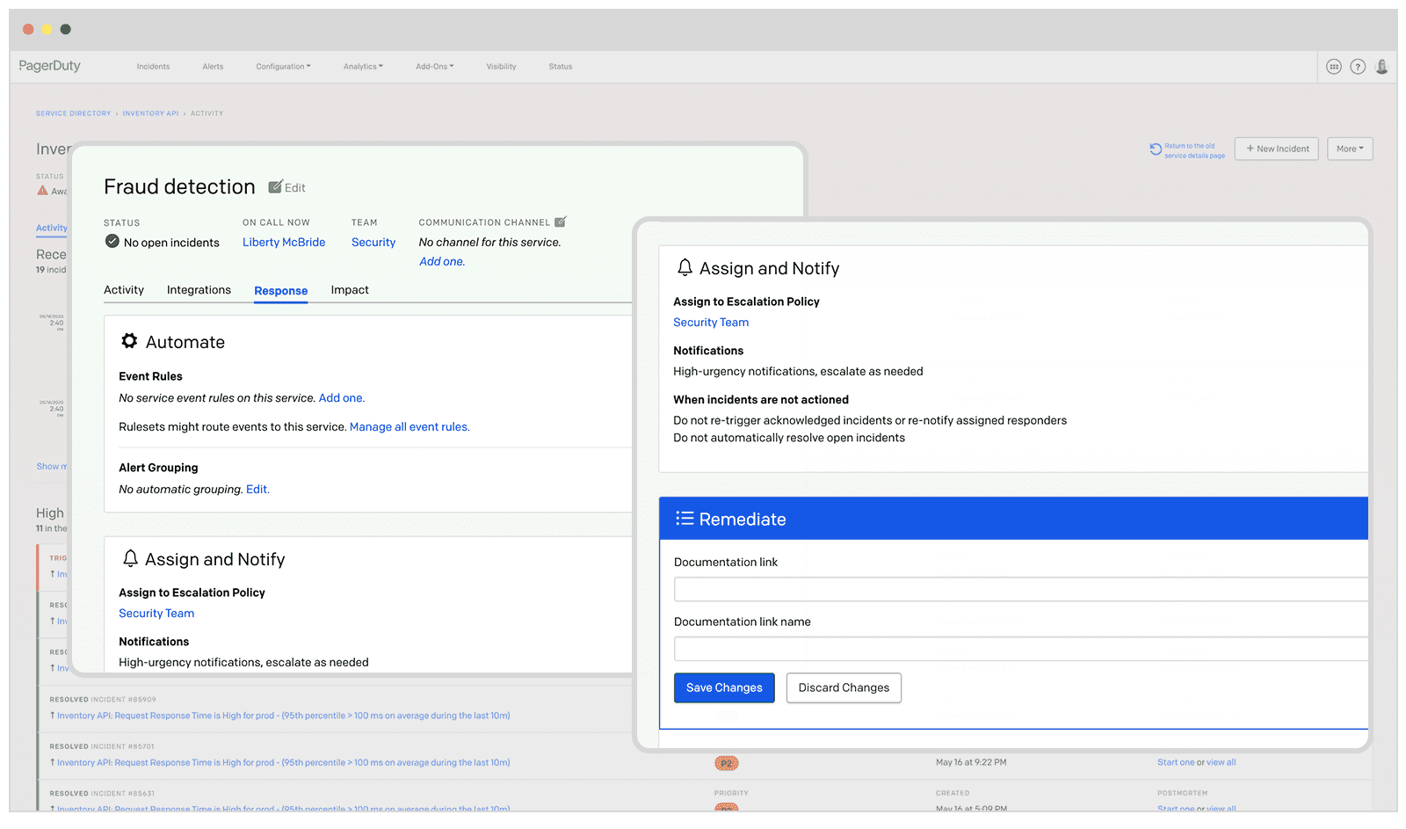Focus the Documentation link name field
This screenshot has height=829, width=1406.
[x=1019, y=649]
